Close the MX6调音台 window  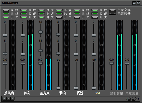[x=138, y=3]
